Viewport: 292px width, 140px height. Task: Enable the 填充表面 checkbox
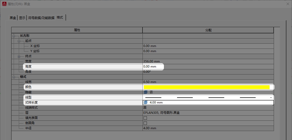(145, 118)
